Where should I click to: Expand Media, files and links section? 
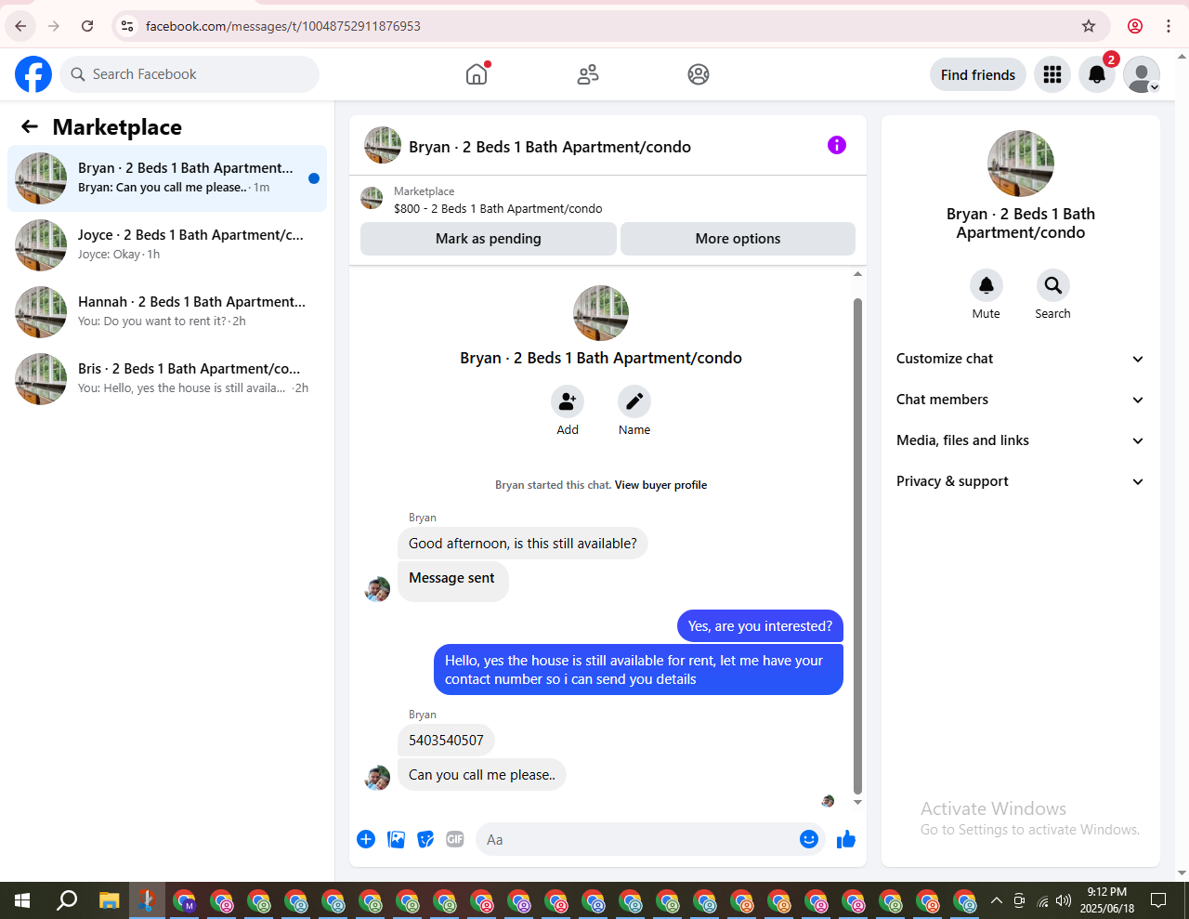coord(1021,440)
